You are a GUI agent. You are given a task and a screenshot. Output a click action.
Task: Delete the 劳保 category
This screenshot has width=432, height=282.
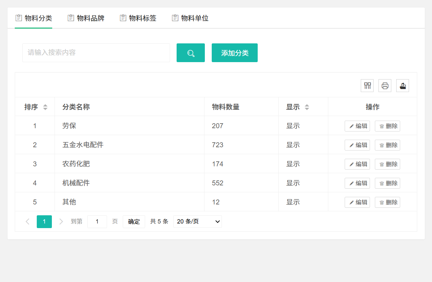tap(387, 126)
